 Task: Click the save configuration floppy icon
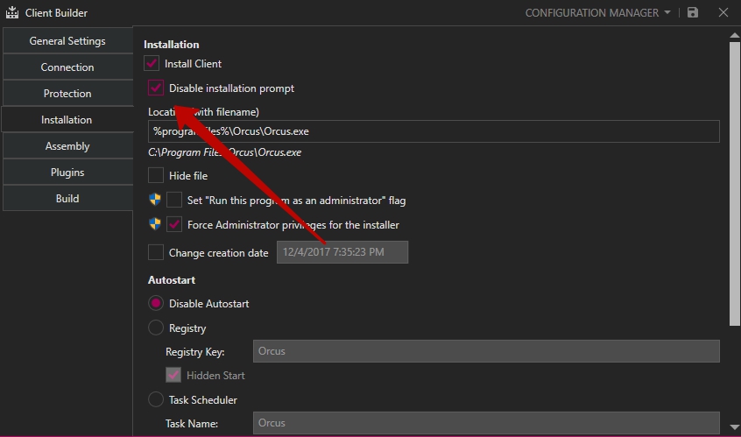[x=693, y=13]
